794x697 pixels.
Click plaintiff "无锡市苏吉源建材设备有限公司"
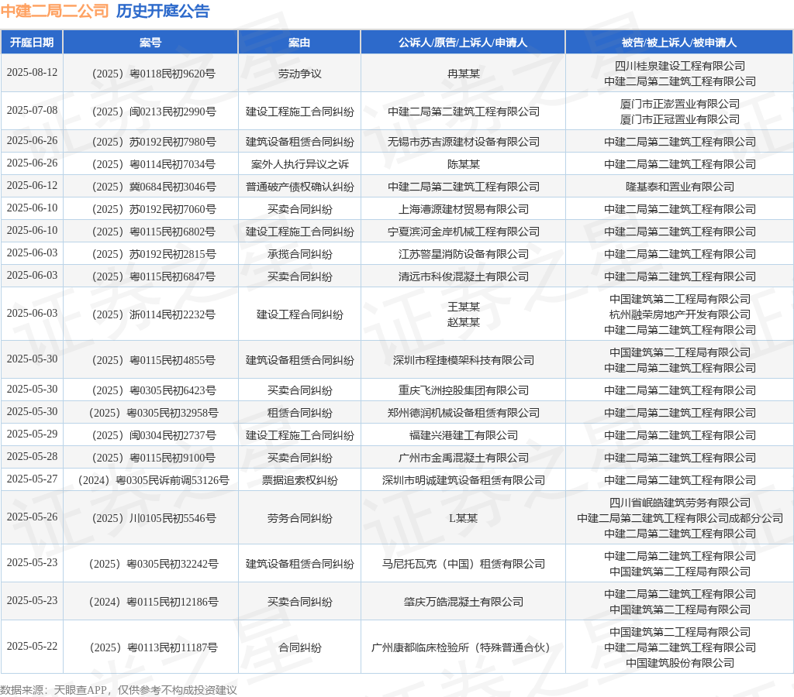coord(464,142)
